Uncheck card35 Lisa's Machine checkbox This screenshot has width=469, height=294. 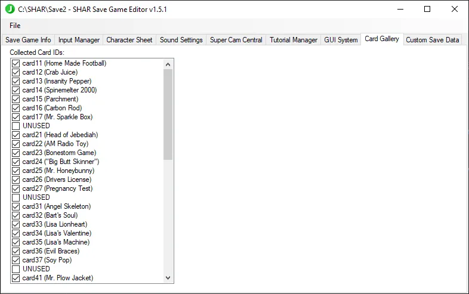[x=16, y=242]
